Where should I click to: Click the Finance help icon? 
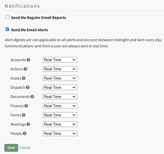pos(26,106)
